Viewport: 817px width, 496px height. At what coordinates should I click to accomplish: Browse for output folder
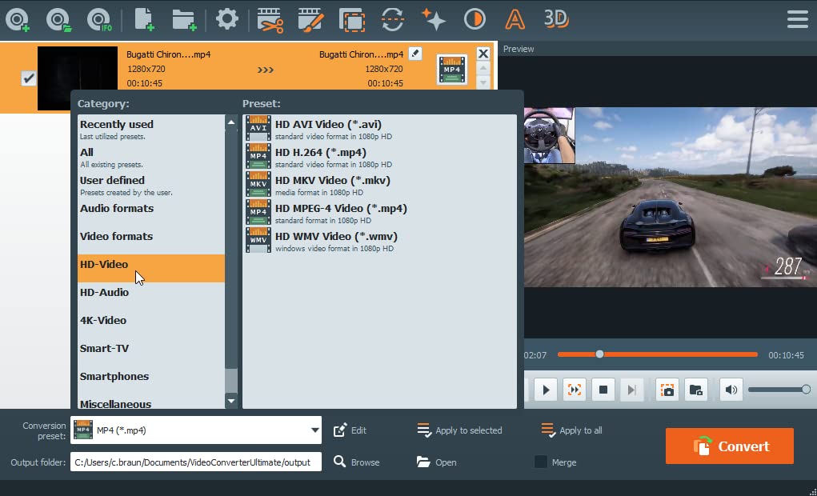[x=356, y=462]
